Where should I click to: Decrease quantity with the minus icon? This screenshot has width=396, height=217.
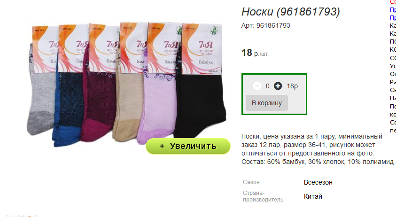click(x=257, y=86)
